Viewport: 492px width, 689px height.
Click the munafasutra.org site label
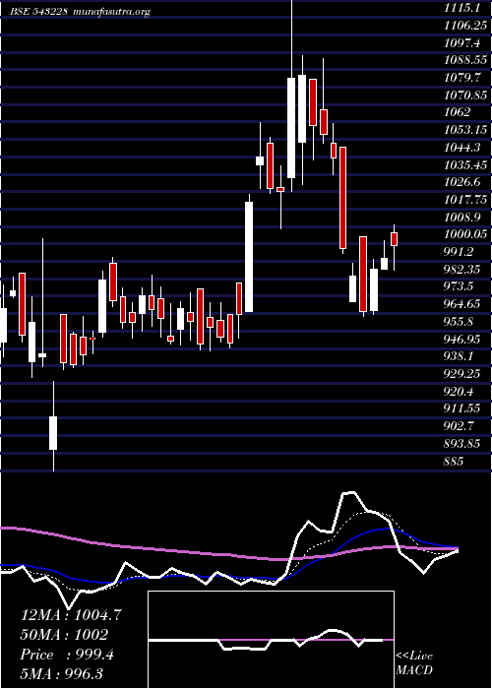tap(111, 12)
